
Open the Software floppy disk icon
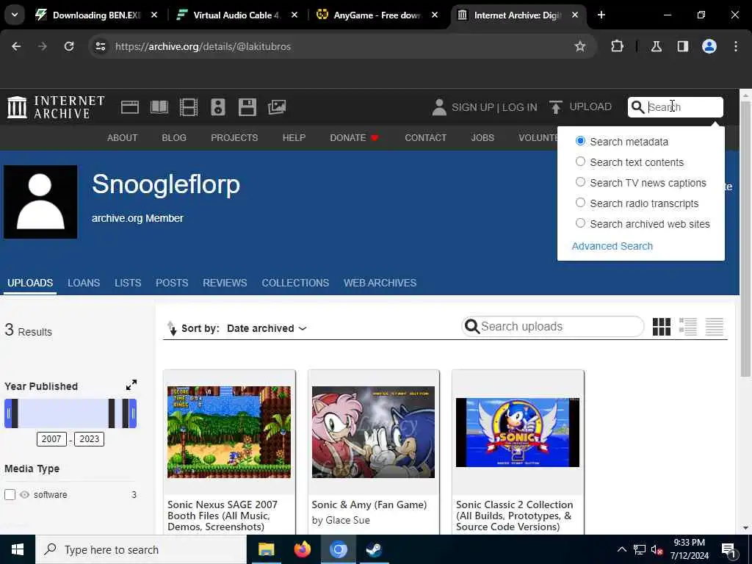coord(247,107)
